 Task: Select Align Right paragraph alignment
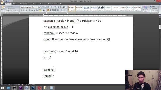point(53,10)
